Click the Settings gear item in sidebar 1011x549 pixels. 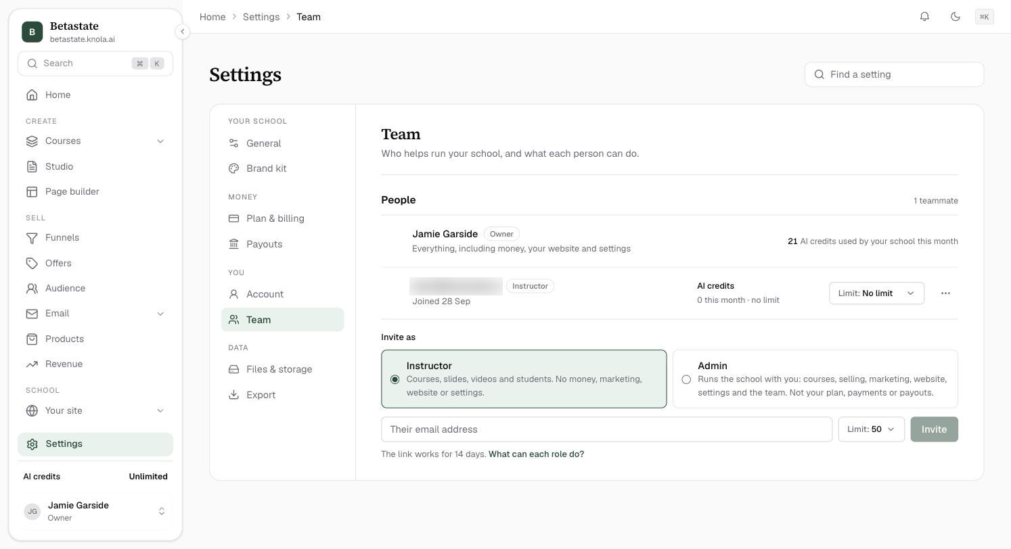coord(95,444)
